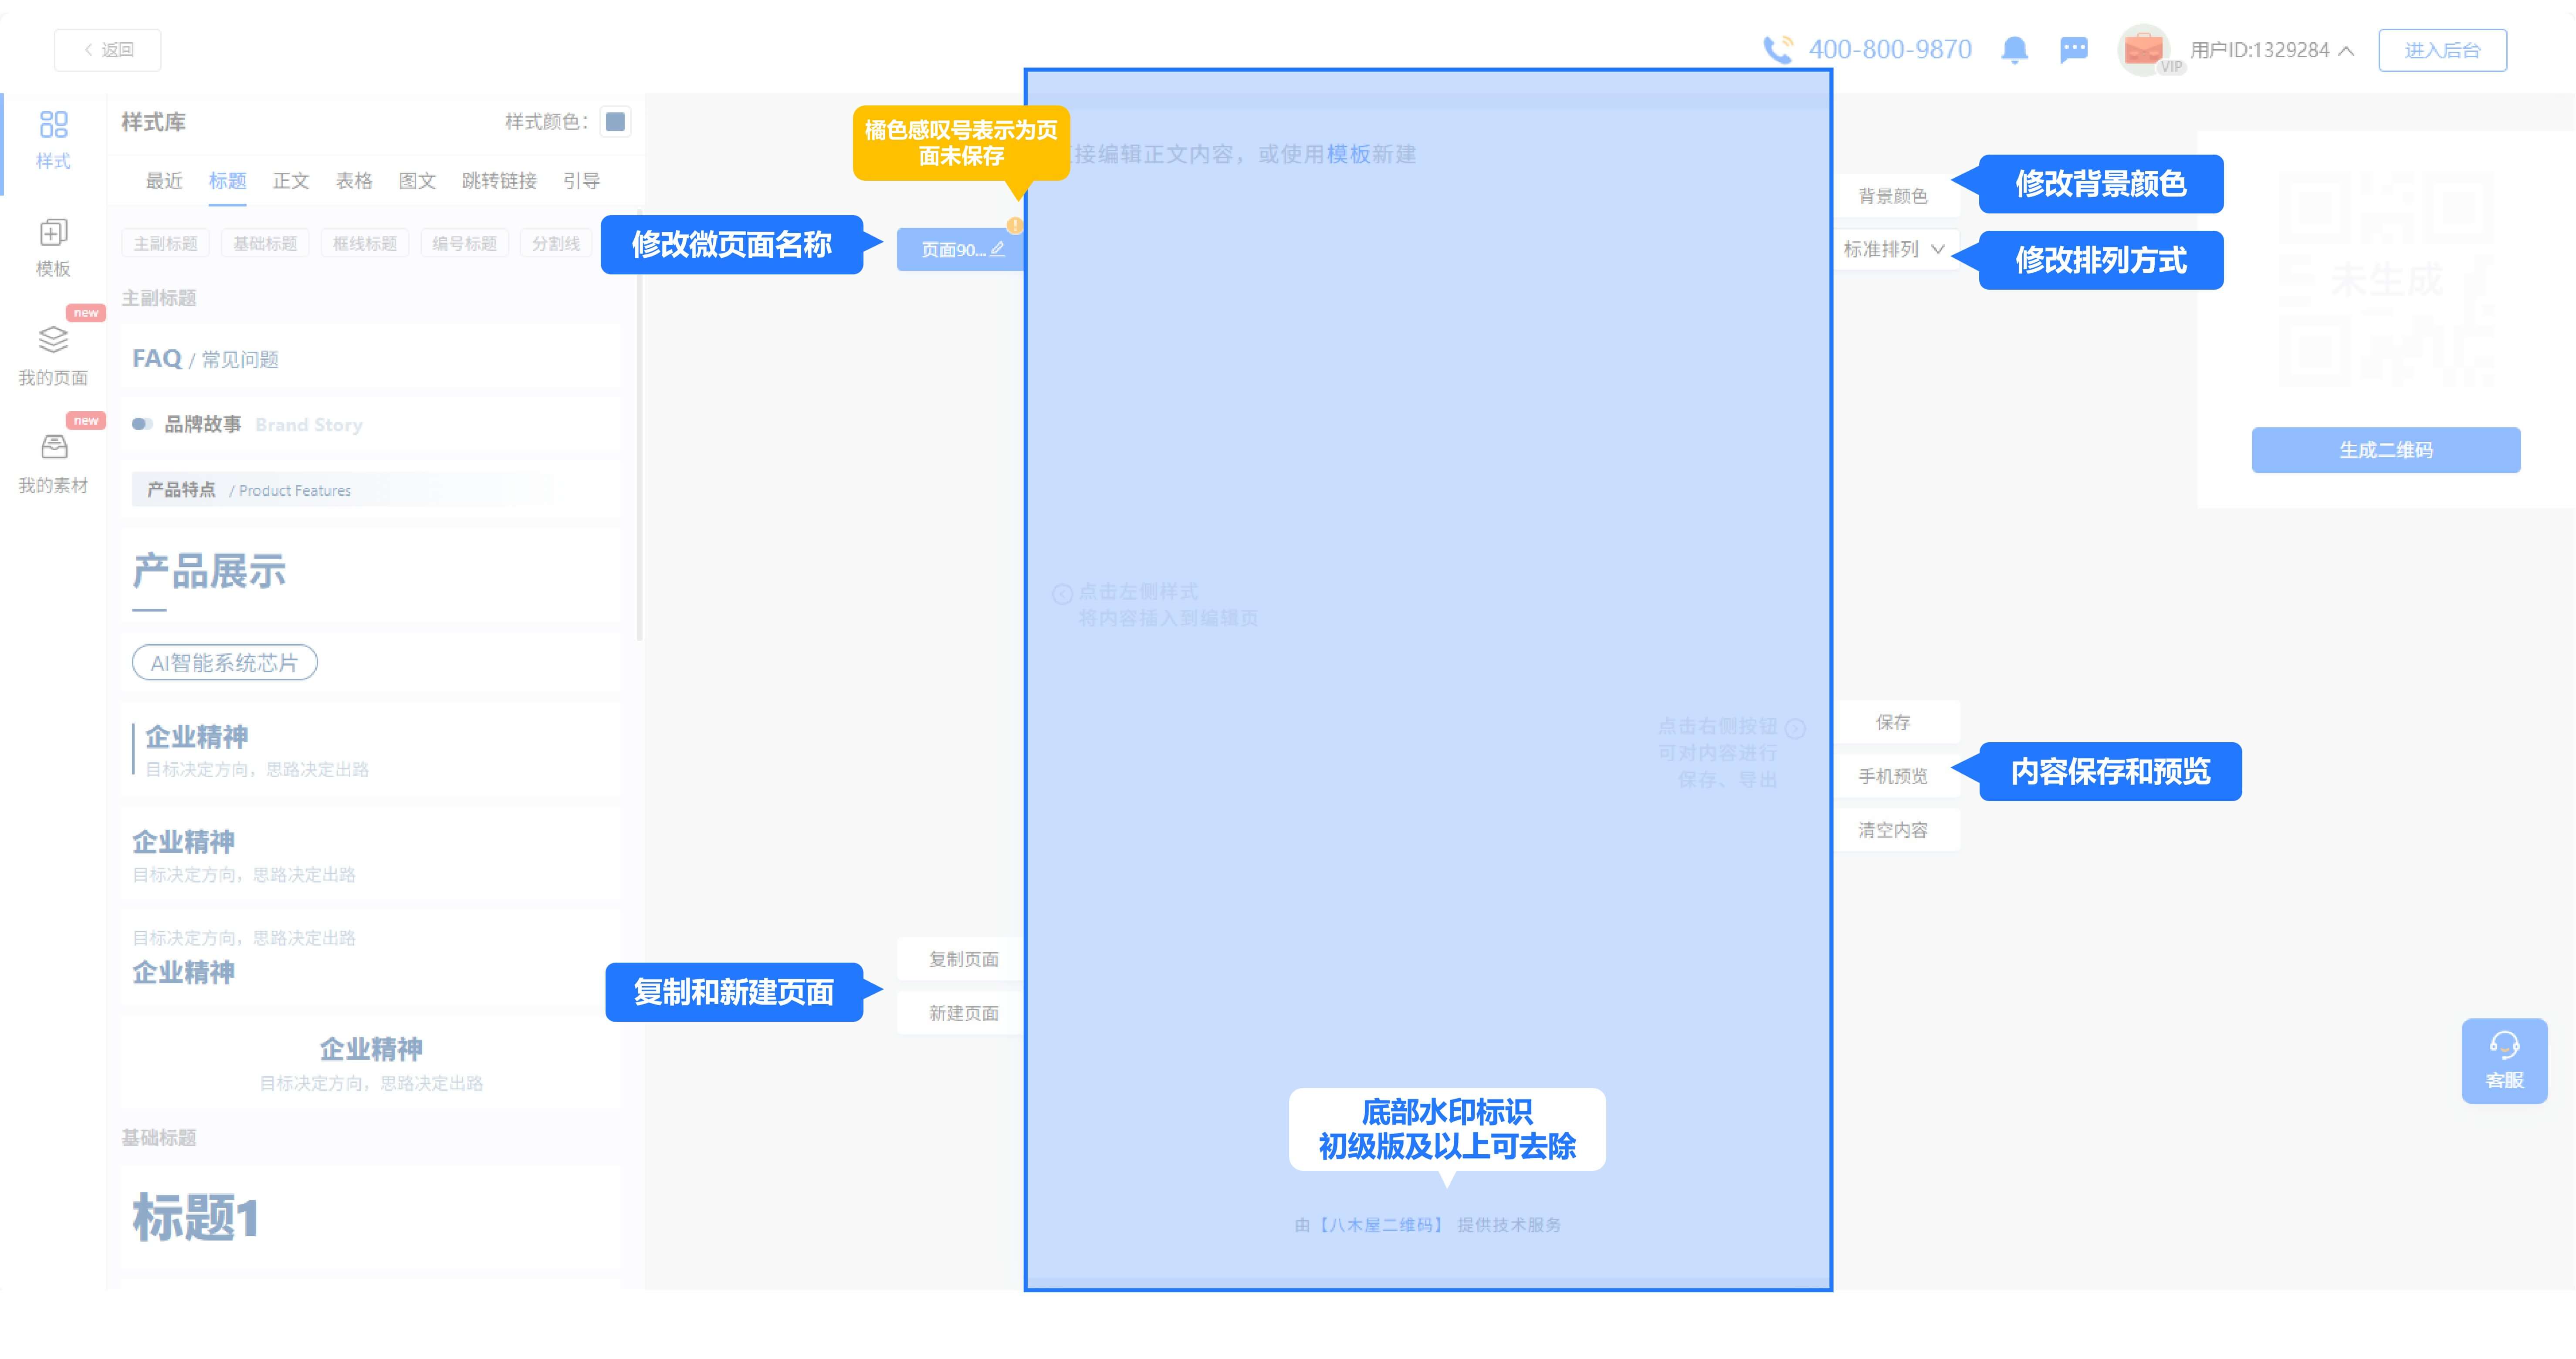Switch to the 正文 tab
The height and width of the screenshot is (1359, 2576).
click(290, 181)
